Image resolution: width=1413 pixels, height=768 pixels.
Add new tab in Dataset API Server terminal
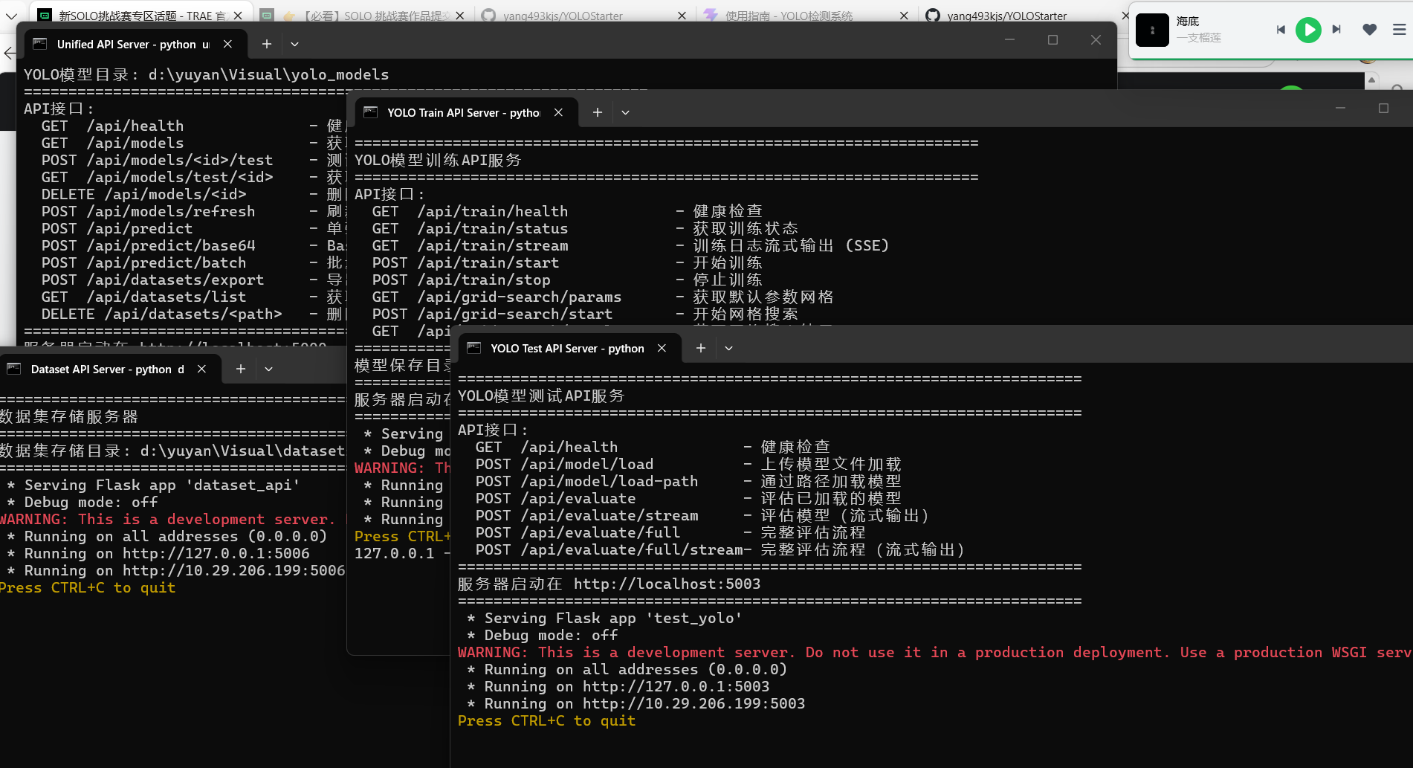(x=240, y=369)
